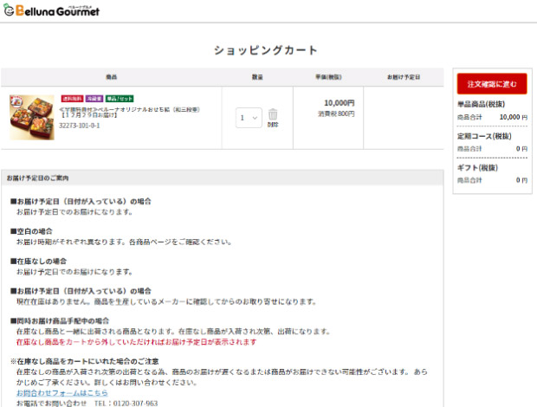Click the product code 32273-101-0-1

click(79, 125)
